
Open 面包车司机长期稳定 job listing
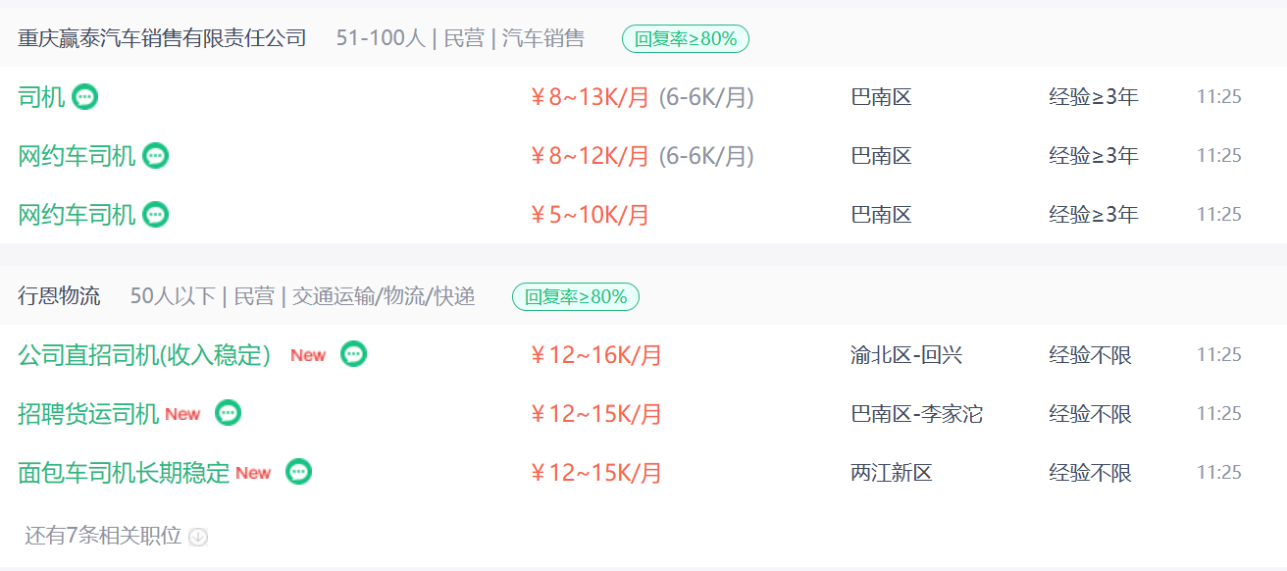[x=124, y=473]
